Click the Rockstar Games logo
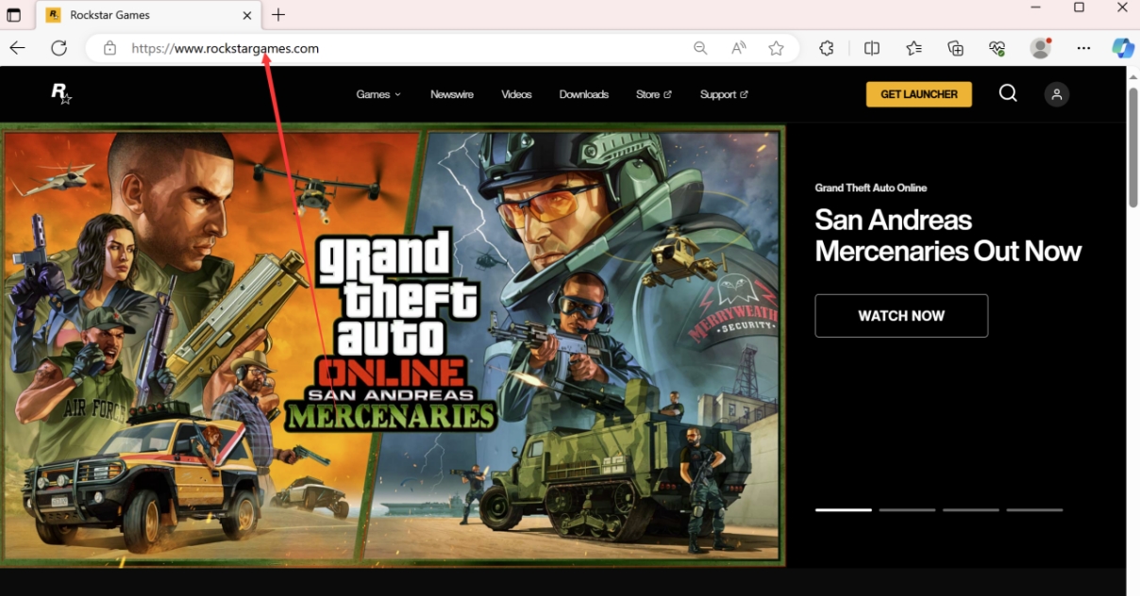Image resolution: width=1140 pixels, height=596 pixels. click(60, 92)
